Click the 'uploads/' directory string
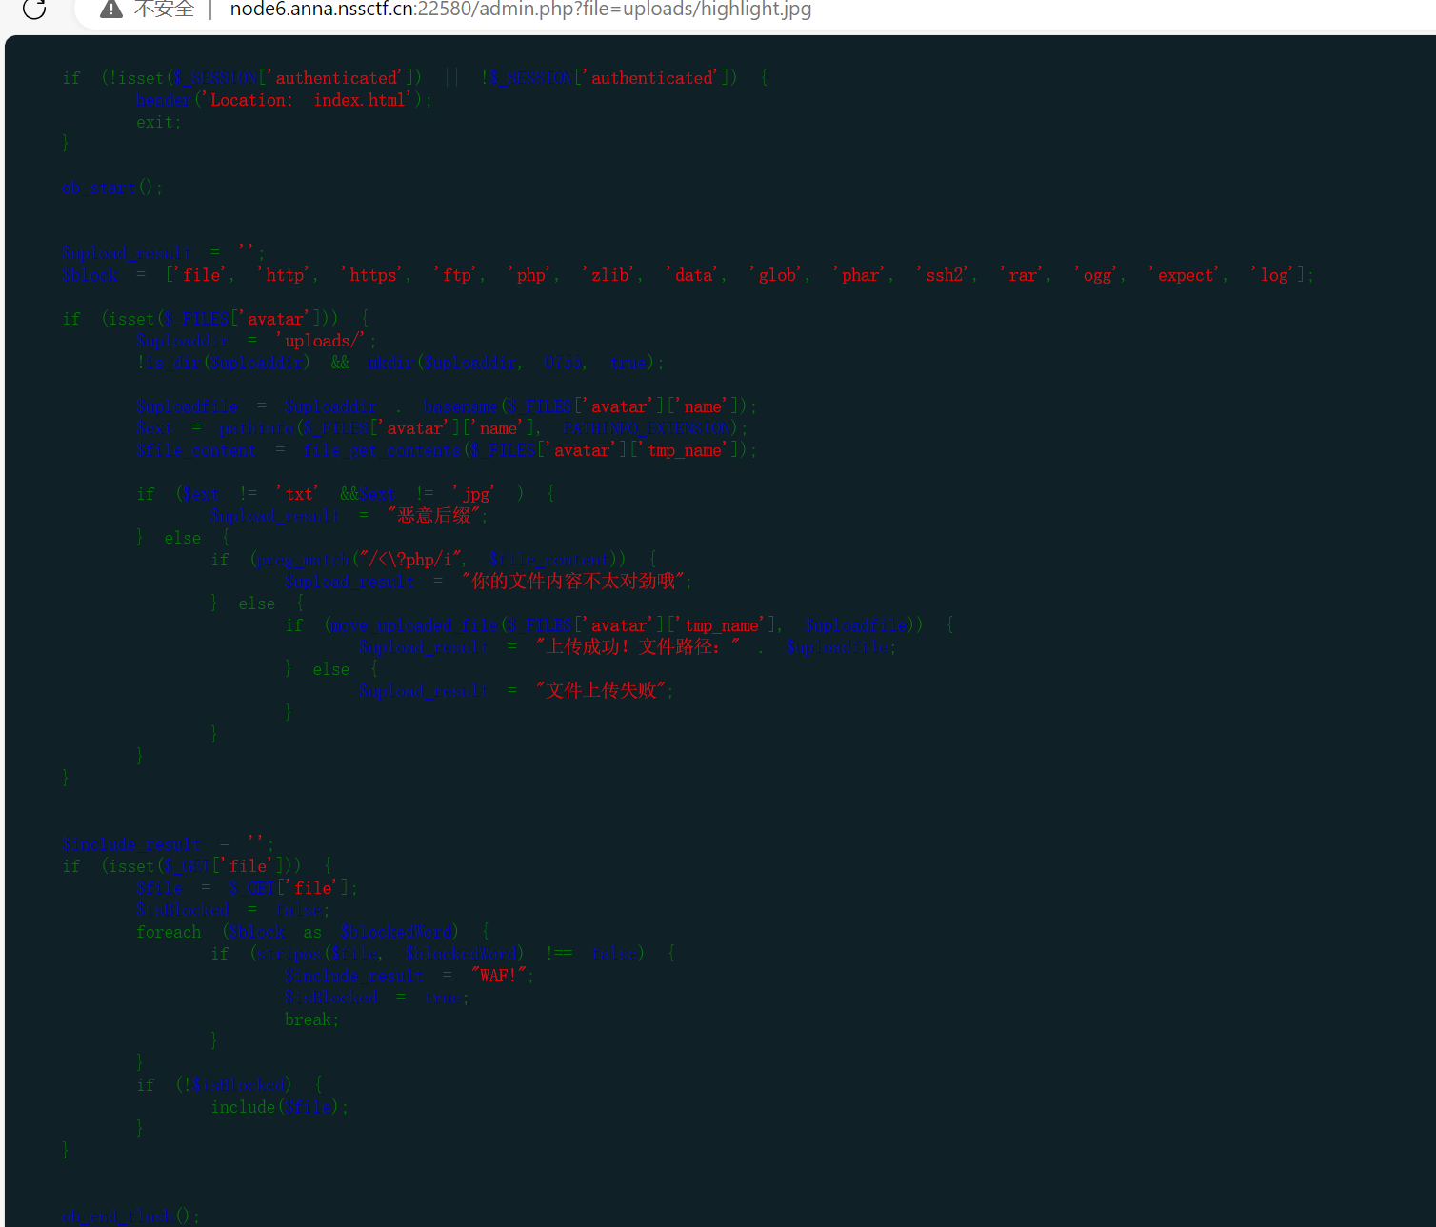The width and height of the screenshot is (1436, 1227). point(324,341)
